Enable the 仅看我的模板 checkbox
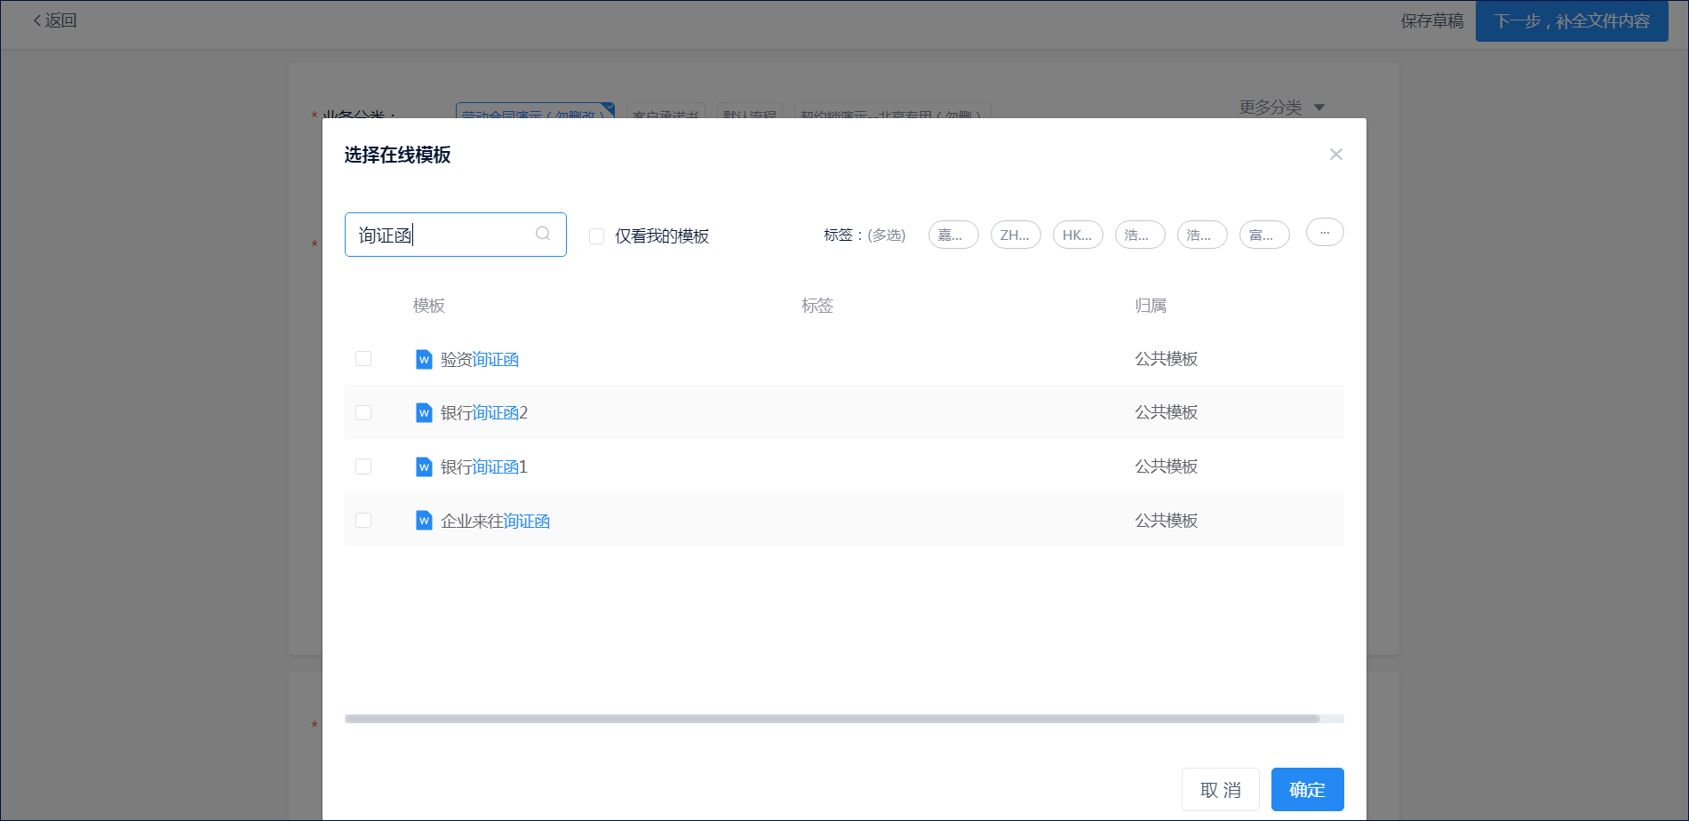 click(597, 236)
